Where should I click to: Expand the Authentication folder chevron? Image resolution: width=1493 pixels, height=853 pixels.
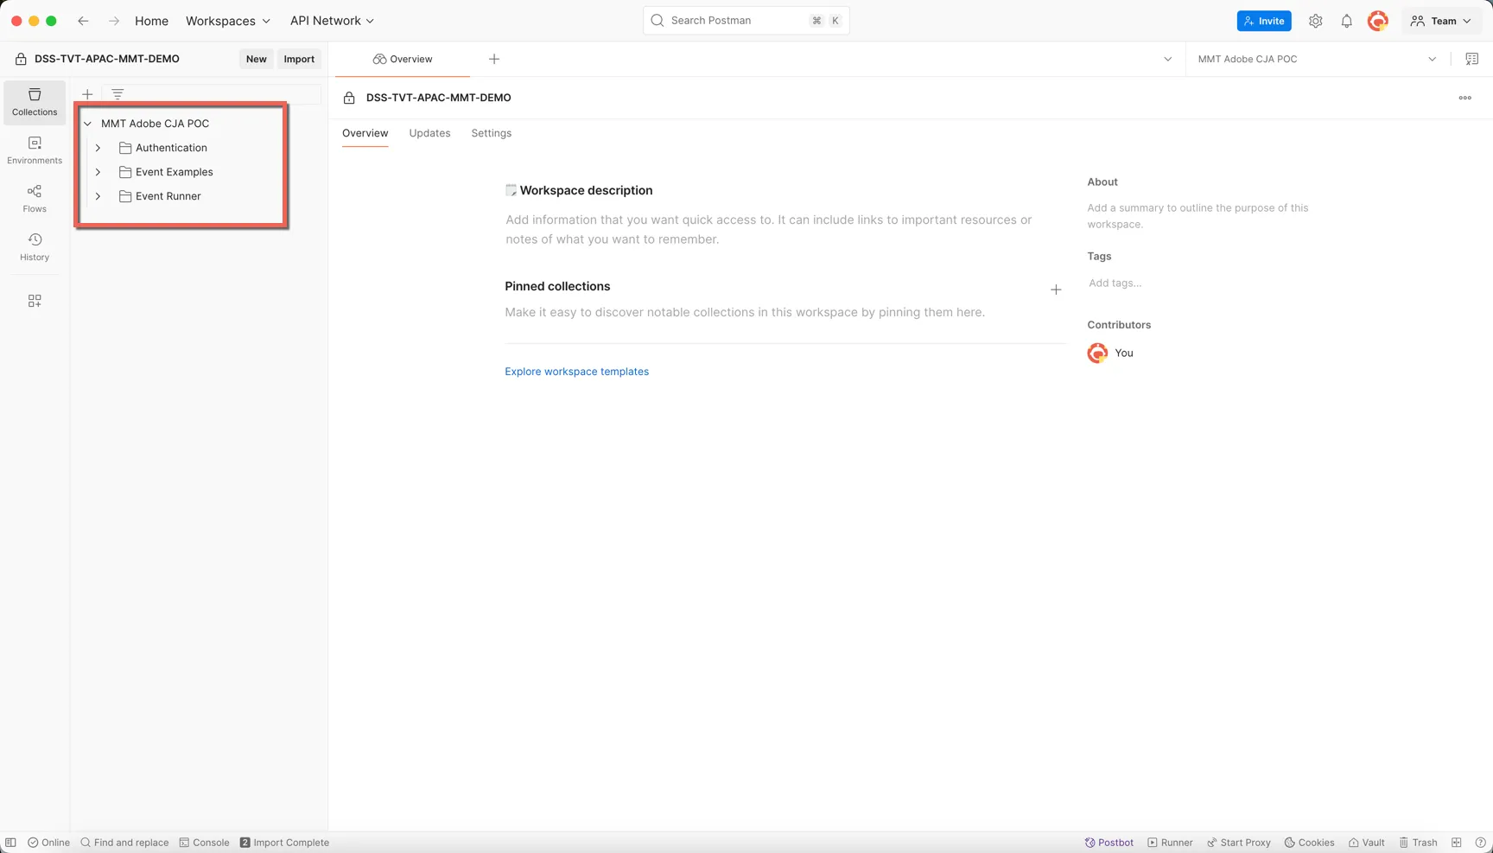tap(98, 148)
